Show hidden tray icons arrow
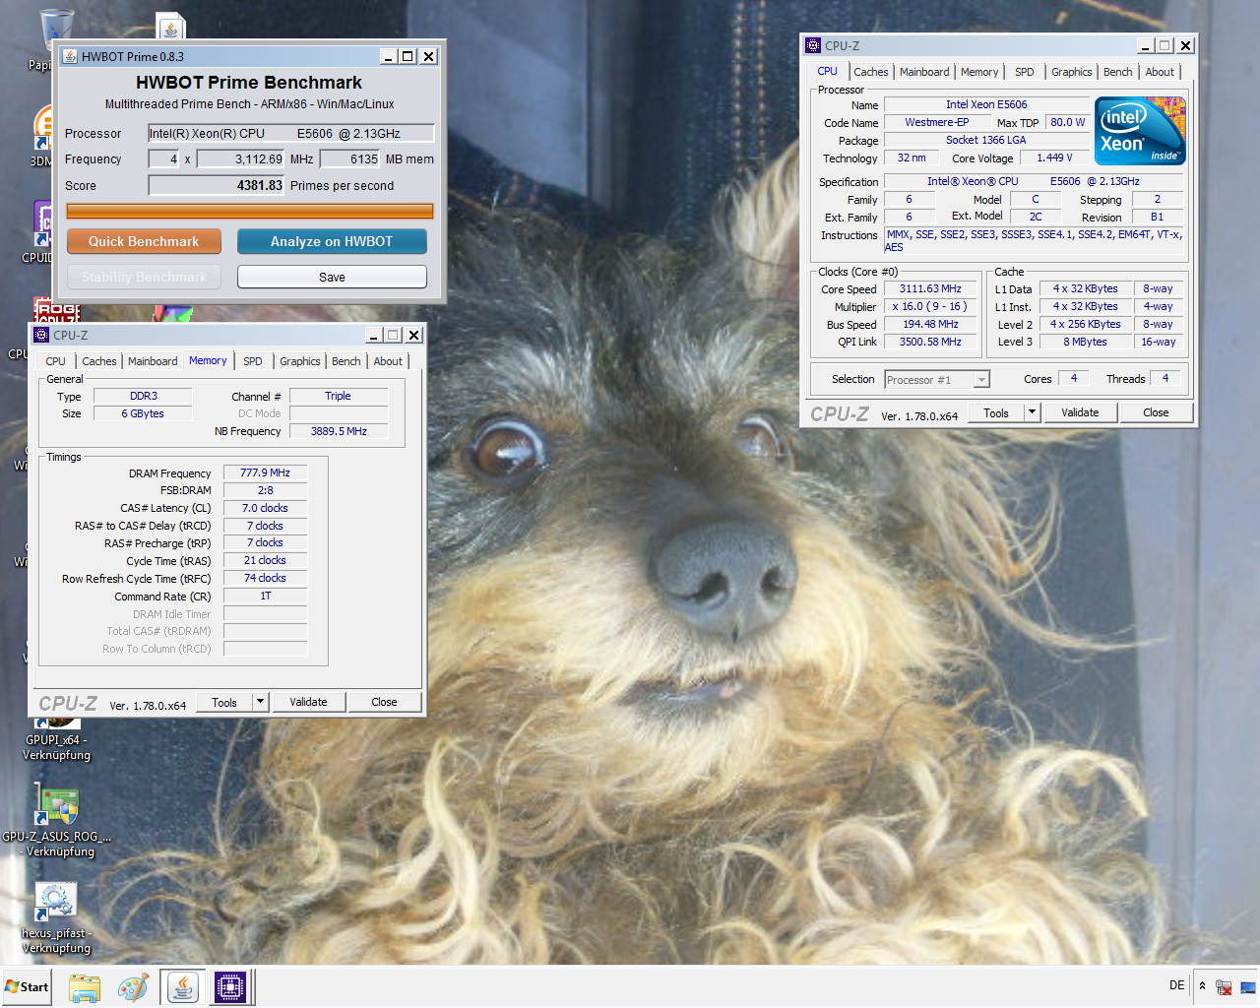This screenshot has height=1008, width=1260. tap(1202, 986)
